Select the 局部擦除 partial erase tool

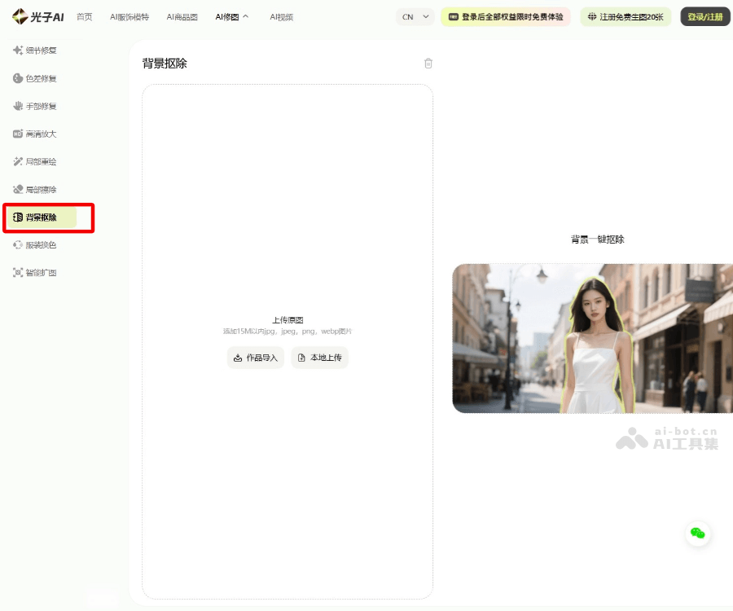click(x=39, y=189)
